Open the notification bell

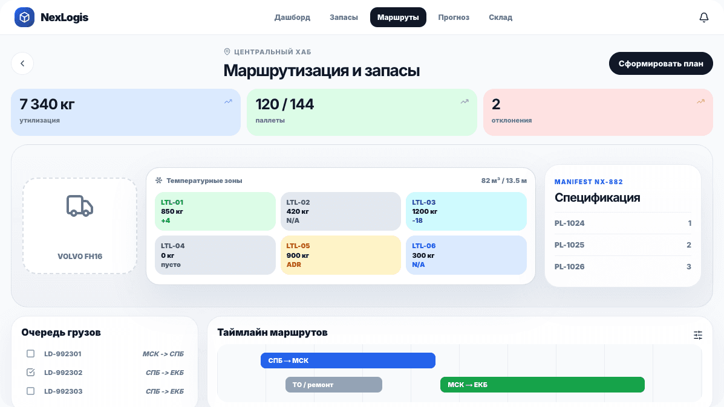(x=703, y=17)
